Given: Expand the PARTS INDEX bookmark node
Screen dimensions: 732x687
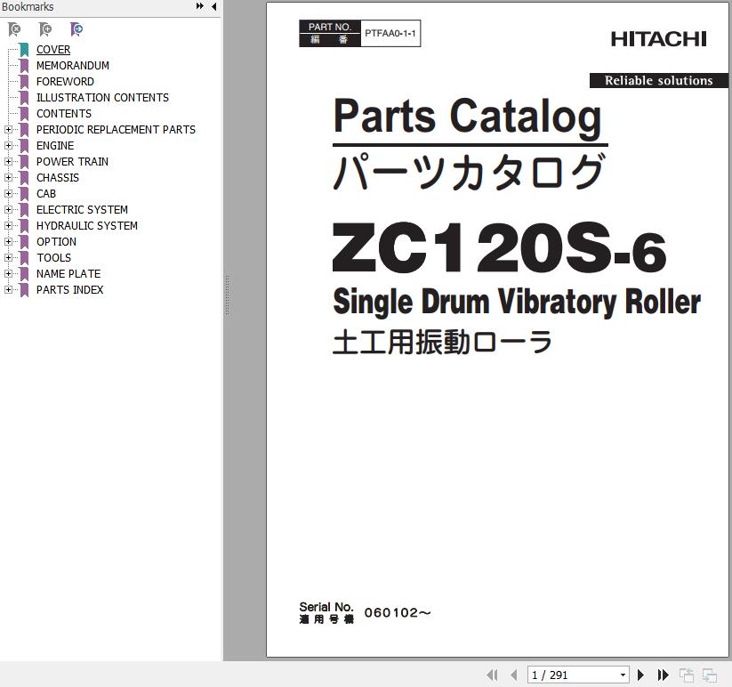Looking at the screenshot, I should (x=8, y=289).
